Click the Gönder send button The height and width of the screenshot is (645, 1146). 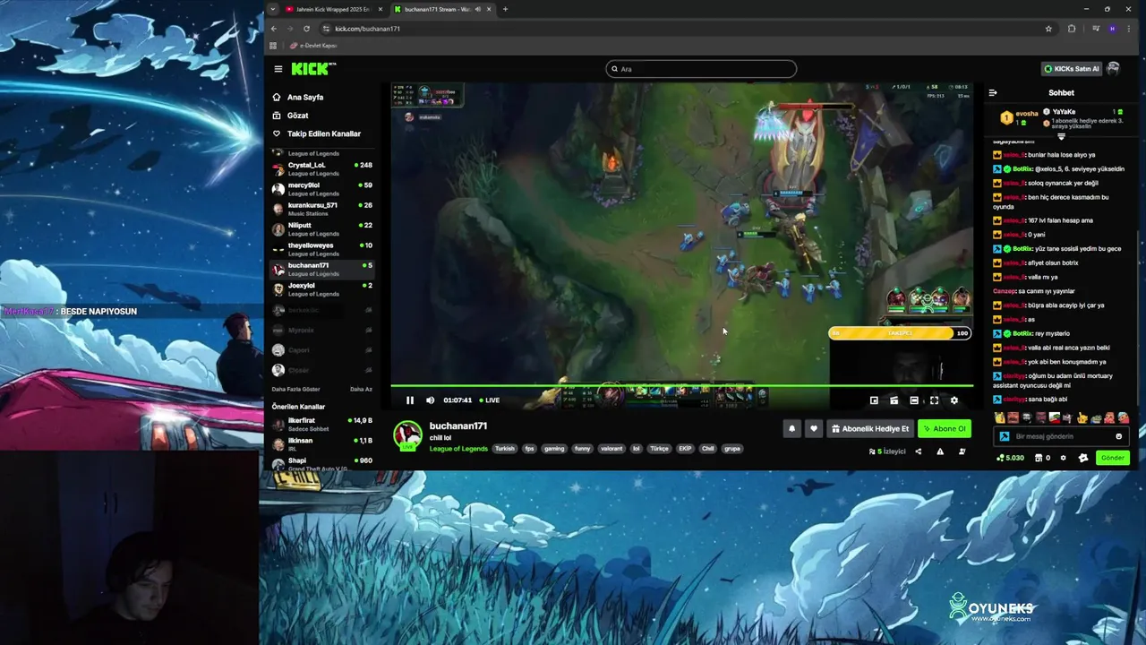(1112, 458)
